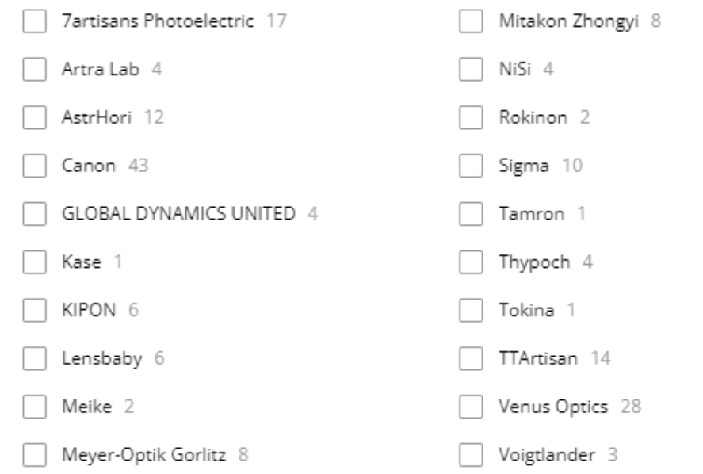
Task: Tick the Venus Optics checkbox
Action: 472,407
